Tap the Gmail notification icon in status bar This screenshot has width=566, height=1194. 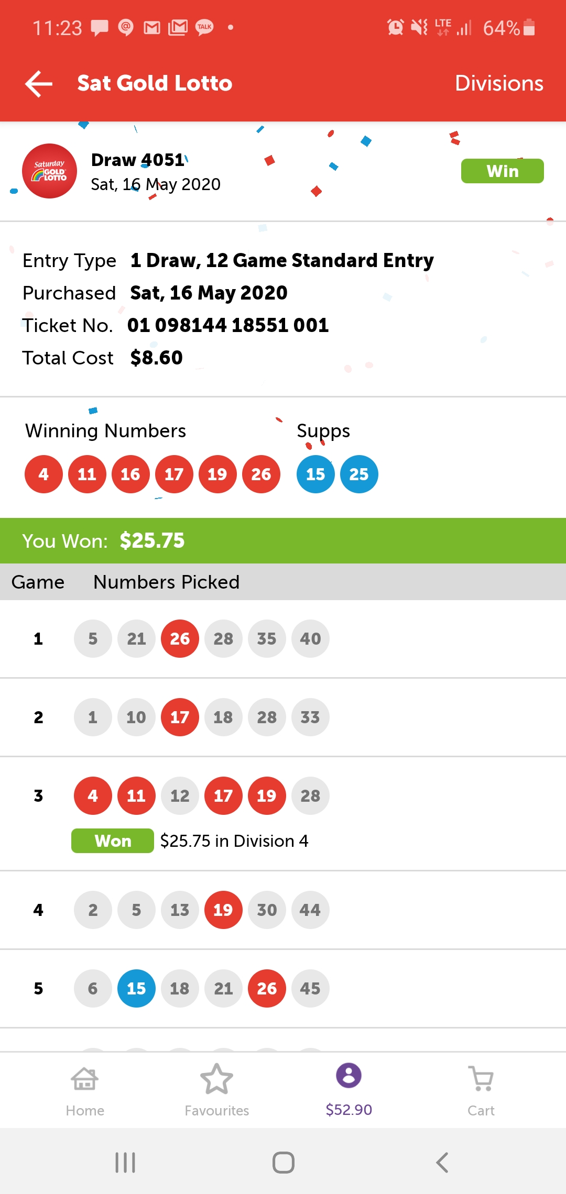(x=152, y=27)
